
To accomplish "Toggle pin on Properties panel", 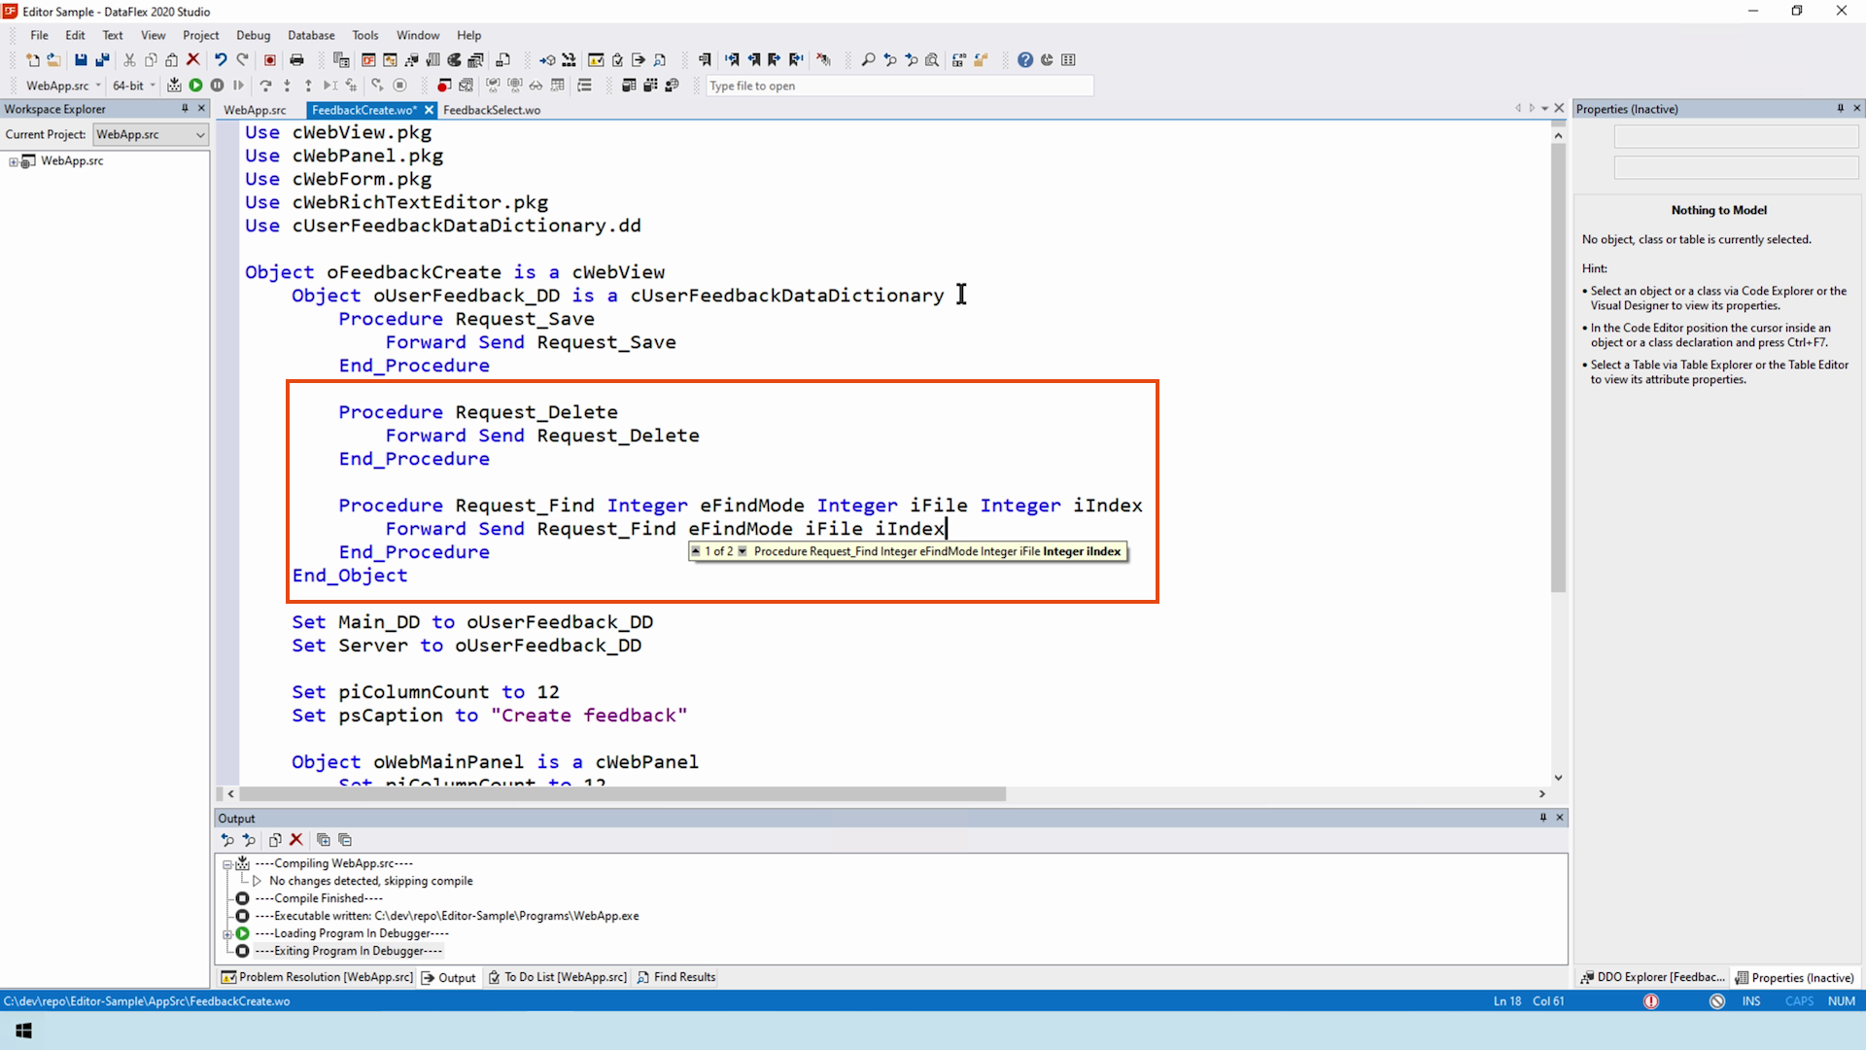I will 1840,109.
